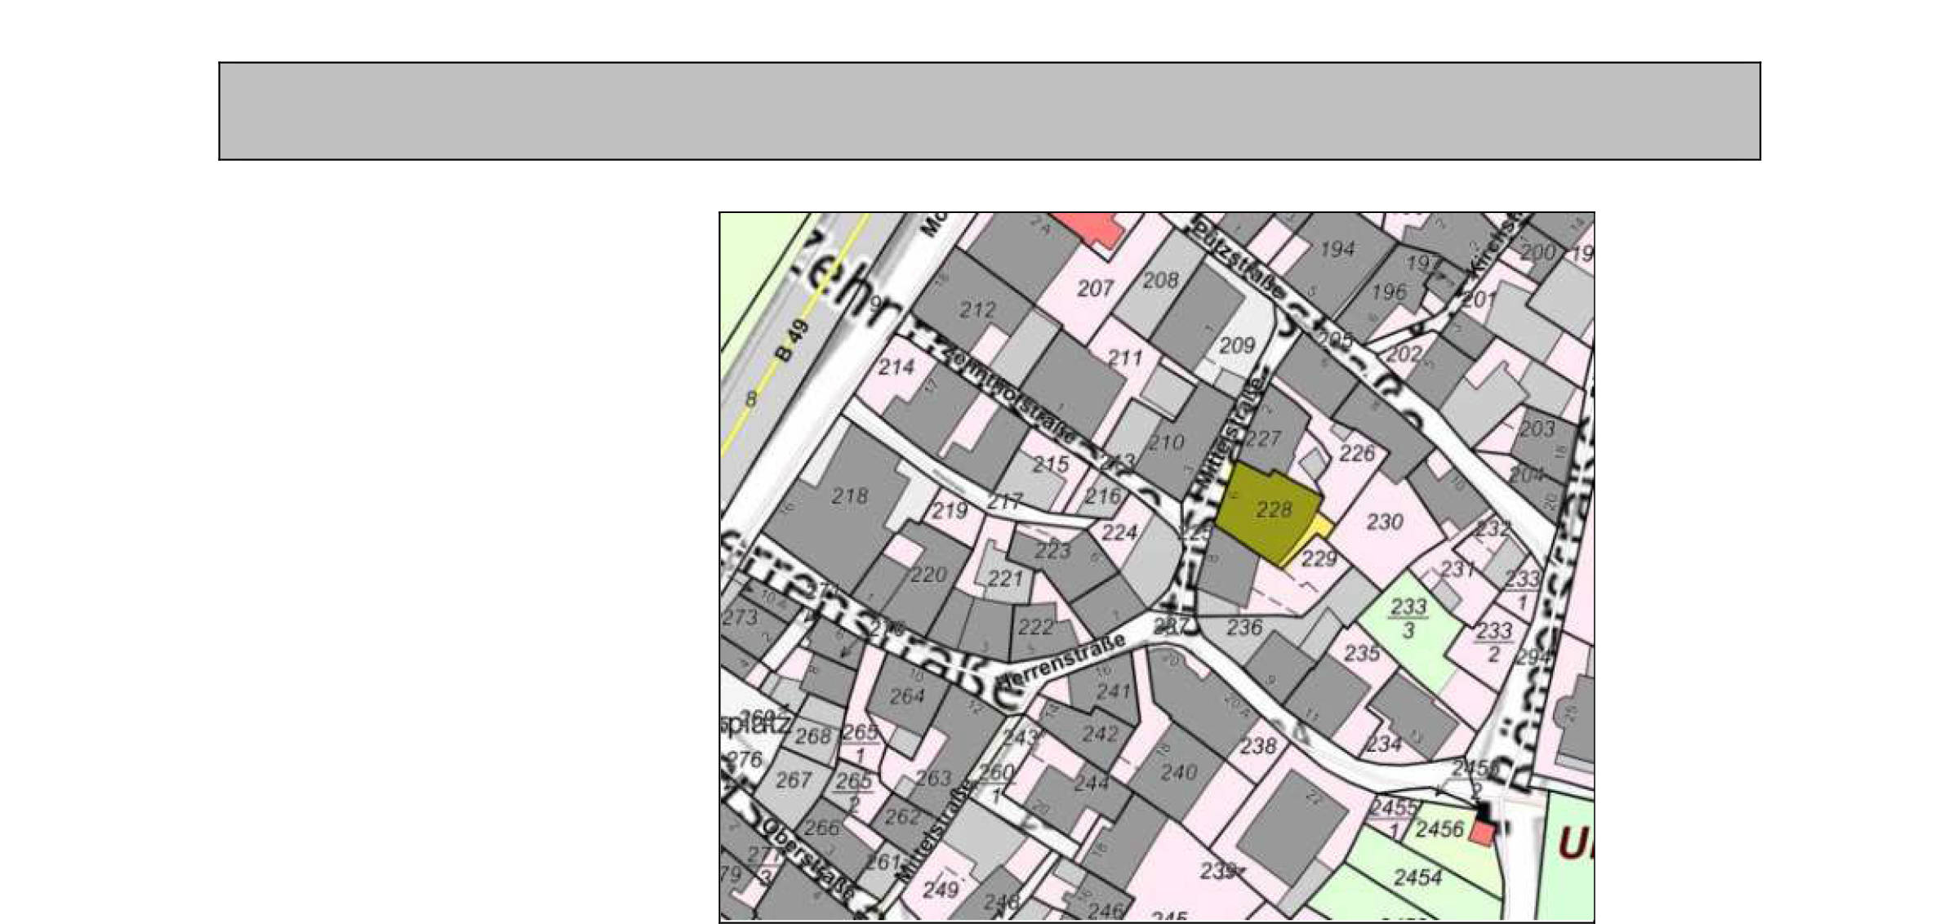The width and height of the screenshot is (1953, 924).
Task: Click parcel number 226
Action: pyautogui.click(x=1357, y=453)
